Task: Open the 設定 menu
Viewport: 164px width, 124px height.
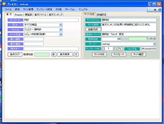Action: [x=17, y=10]
